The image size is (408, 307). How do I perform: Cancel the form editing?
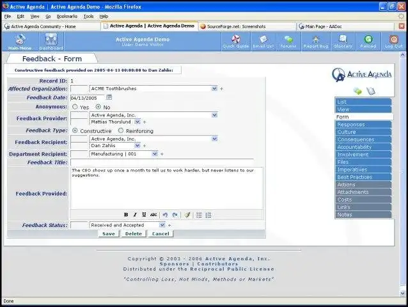point(161,233)
